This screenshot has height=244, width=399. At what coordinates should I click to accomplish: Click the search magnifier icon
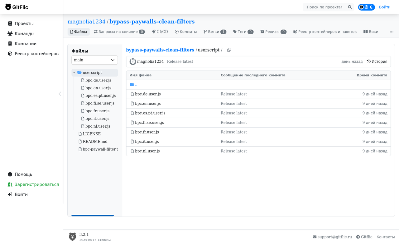tap(350, 7)
